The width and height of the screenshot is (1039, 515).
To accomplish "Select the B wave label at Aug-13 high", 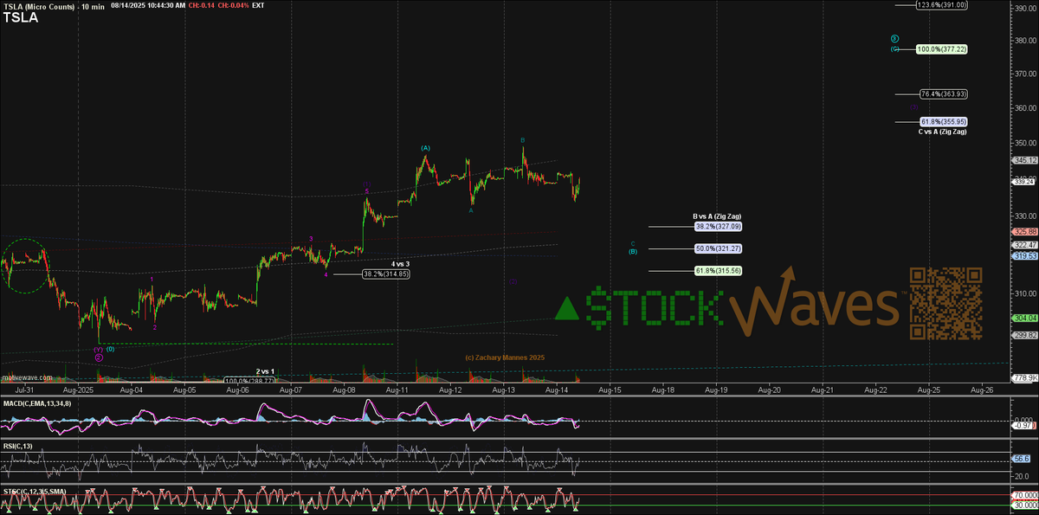I will [523, 139].
